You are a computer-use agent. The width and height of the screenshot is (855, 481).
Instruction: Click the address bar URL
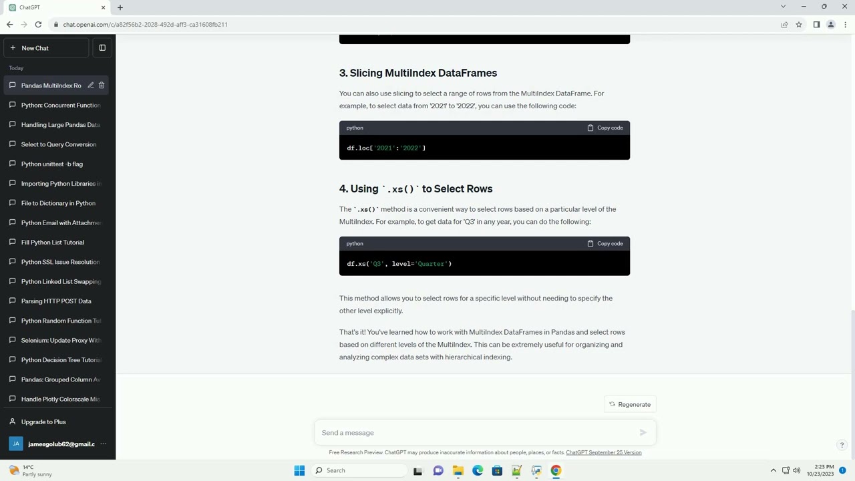[x=146, y=25]
